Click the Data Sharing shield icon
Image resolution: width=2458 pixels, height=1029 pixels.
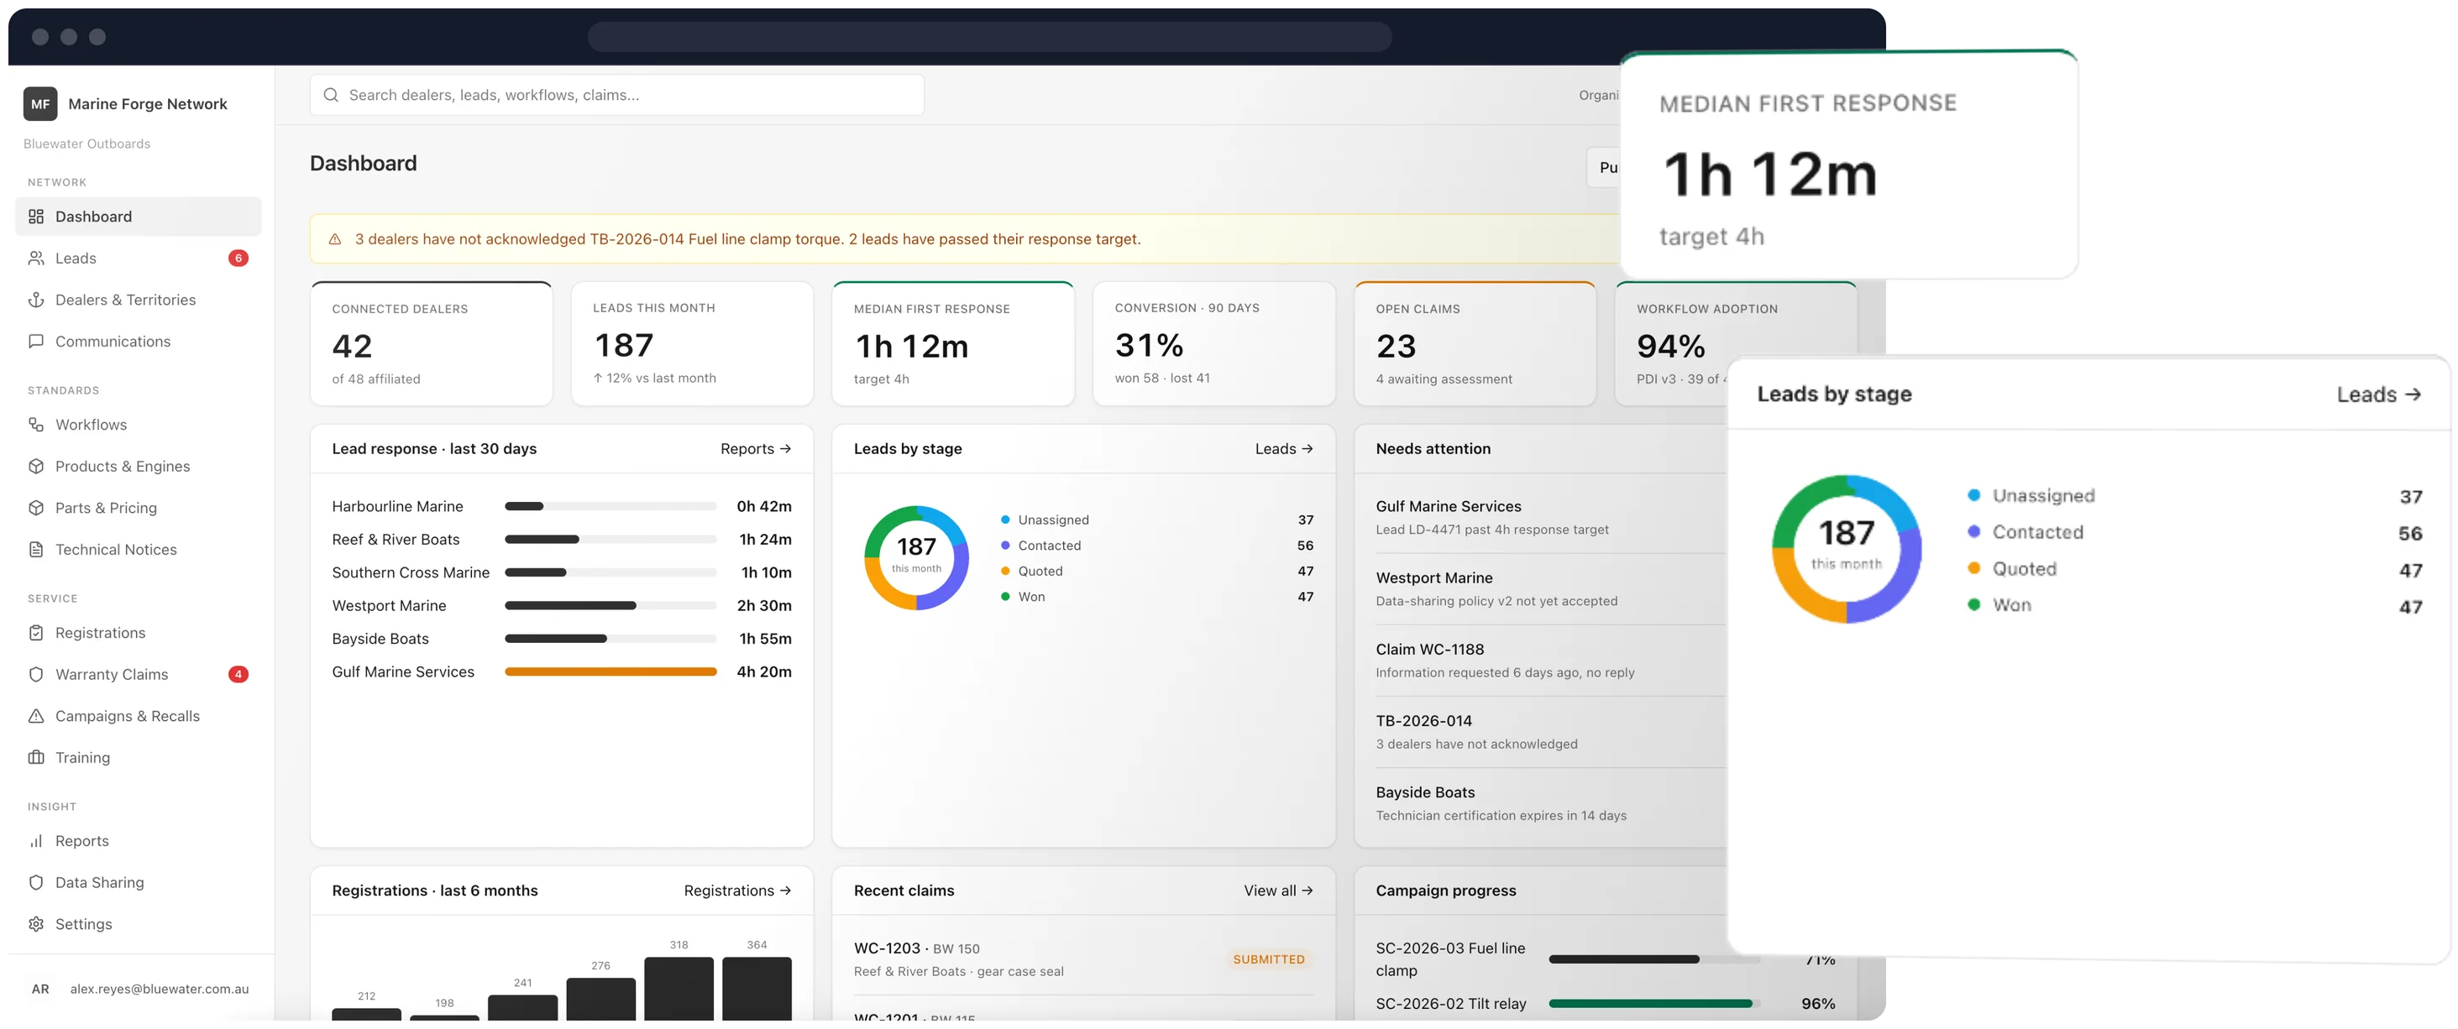(x=36, y=882)
